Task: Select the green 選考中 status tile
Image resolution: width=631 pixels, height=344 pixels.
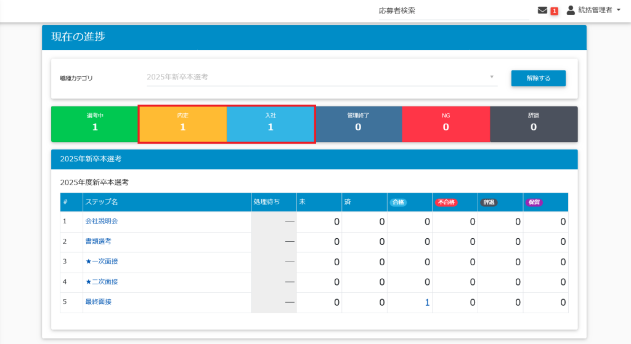Action: click(95, 124)
